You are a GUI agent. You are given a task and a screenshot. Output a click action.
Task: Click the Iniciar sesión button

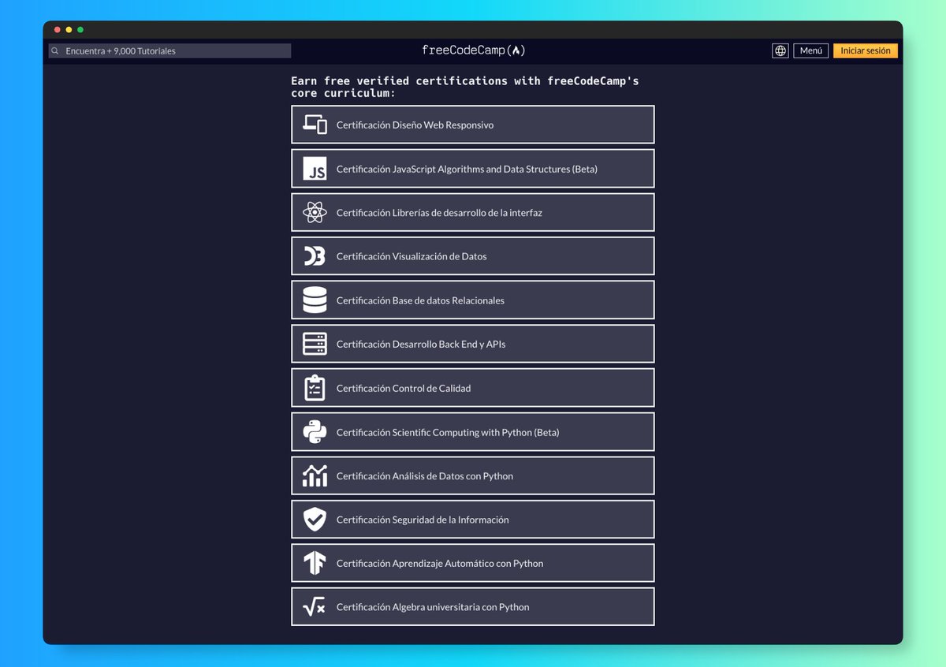(866, 50)
